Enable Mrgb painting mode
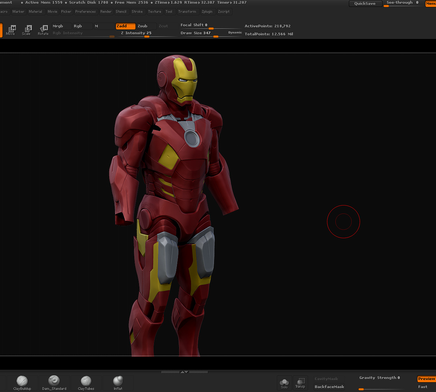Screen dimensions: 436x392 pyautogui.click(x=61, y=26)
